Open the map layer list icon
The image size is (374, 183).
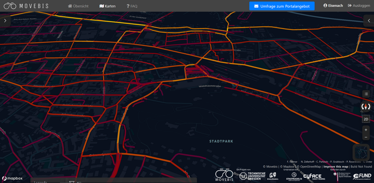coord(366,94)
